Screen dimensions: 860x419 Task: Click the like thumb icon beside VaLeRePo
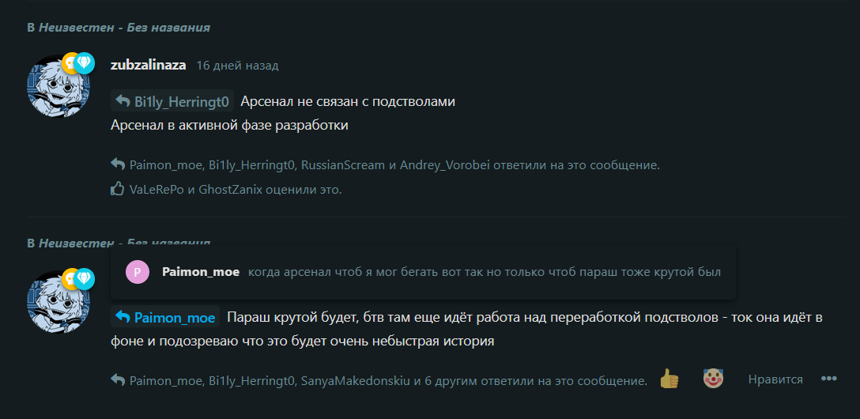point(117,190)
